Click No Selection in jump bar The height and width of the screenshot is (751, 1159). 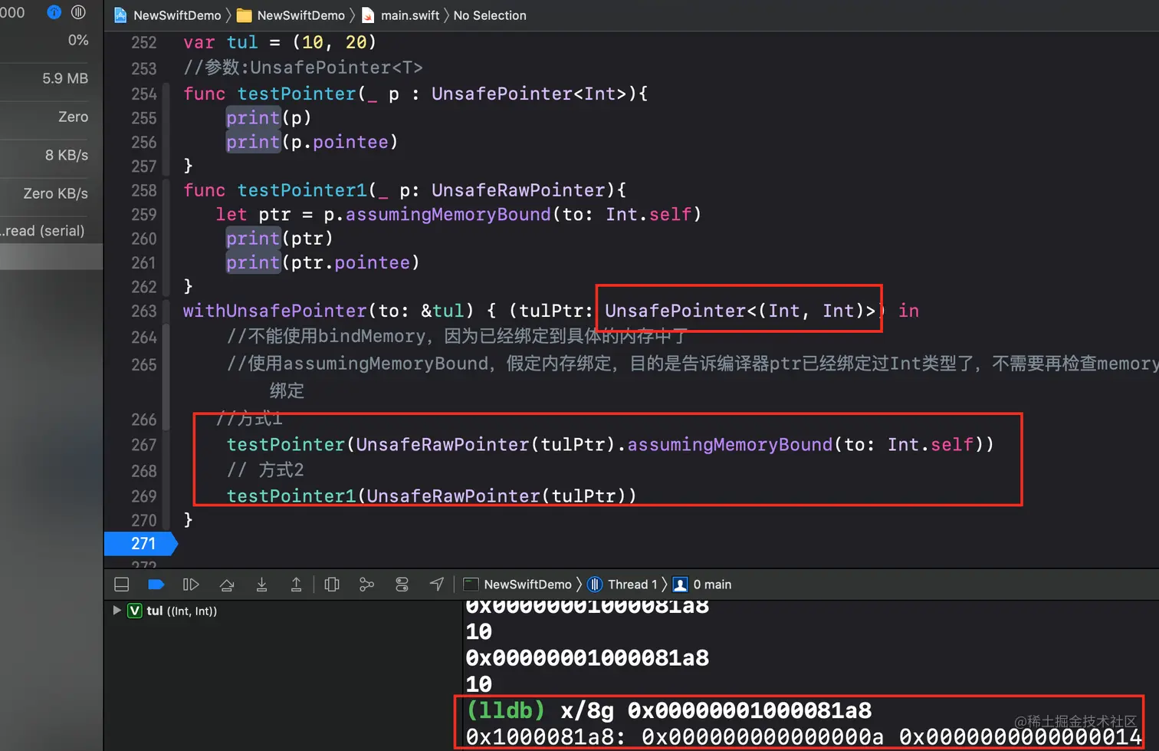pos(490,15)
